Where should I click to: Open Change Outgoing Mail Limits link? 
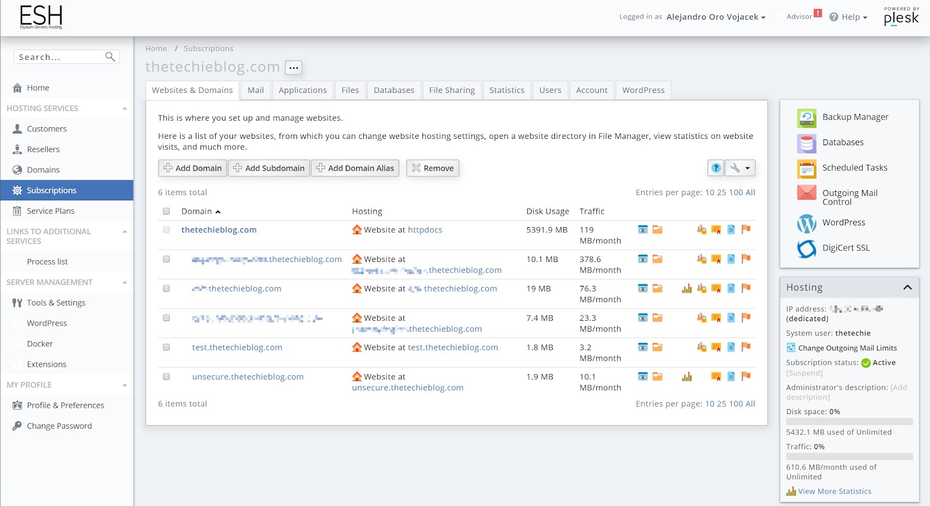847,348
